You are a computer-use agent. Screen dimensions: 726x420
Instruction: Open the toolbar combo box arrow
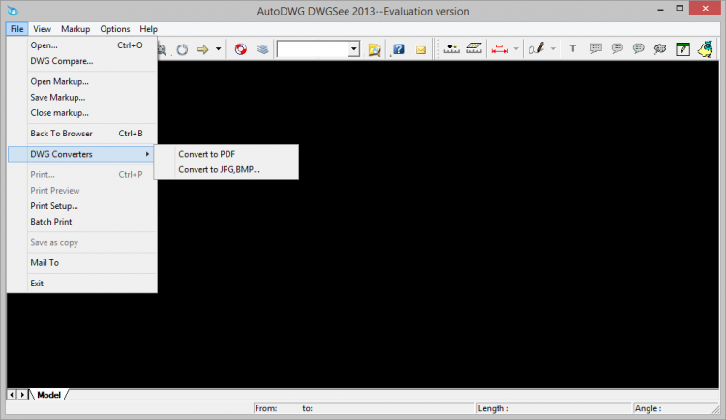coord(354,49)
